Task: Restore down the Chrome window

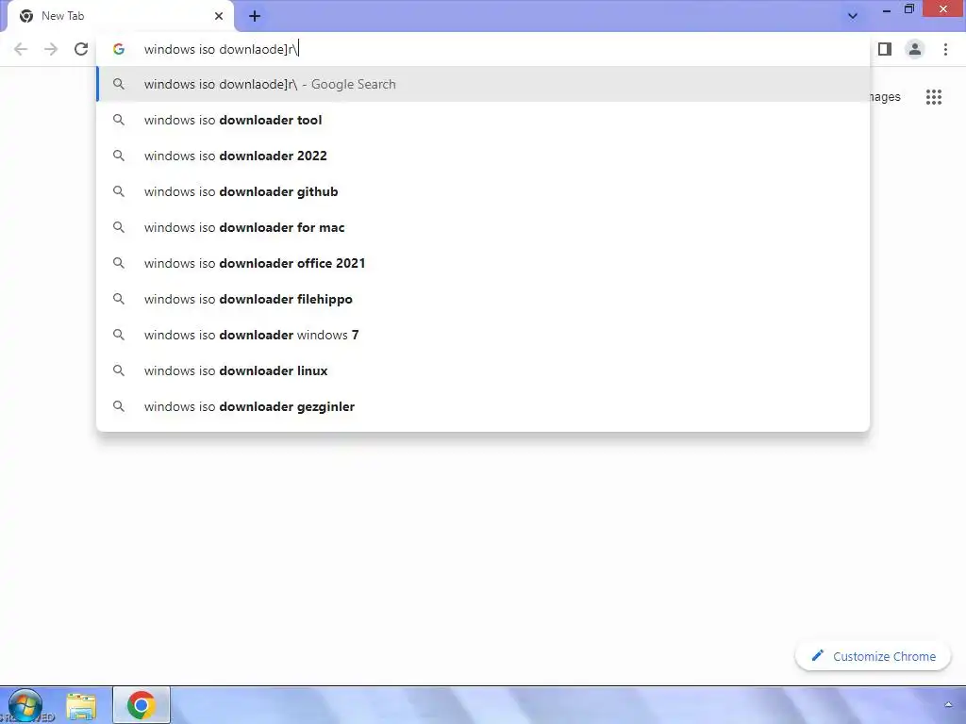Action: pyautogui.click(x=909, y=8)
